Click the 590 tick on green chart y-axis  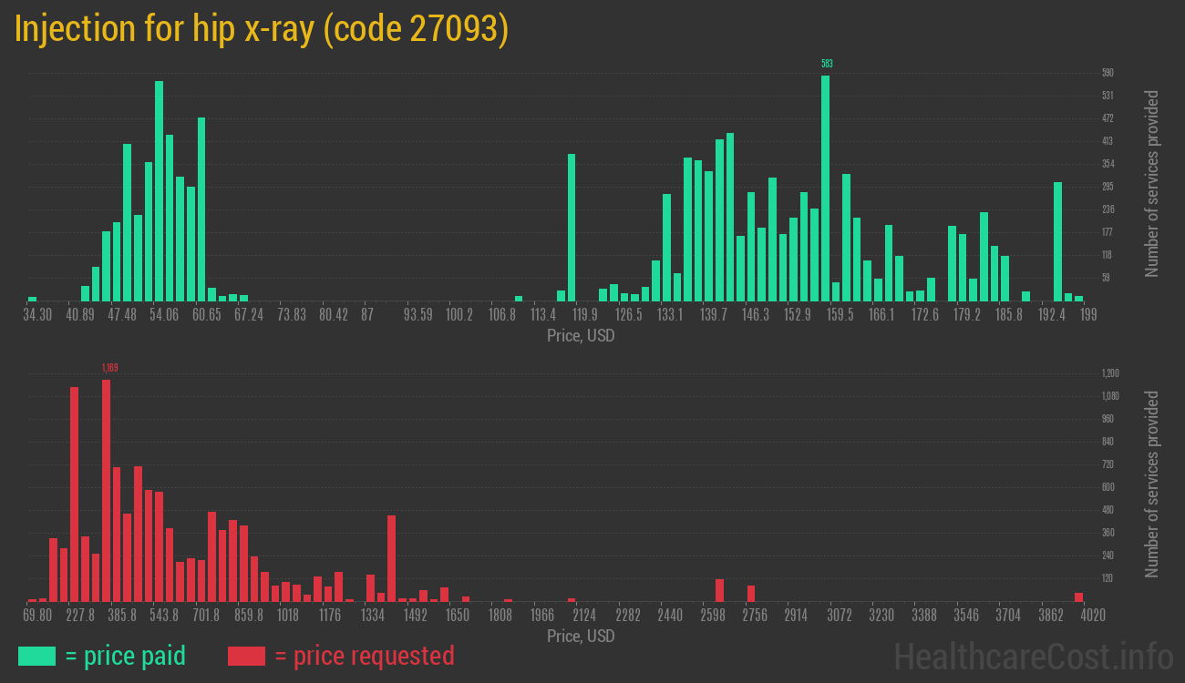click(1108, 73)
